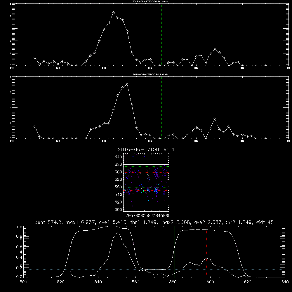Click the '600' y-axis label of the heat map
This screenshot has height=292, width=292.
(x=119, y=172)
